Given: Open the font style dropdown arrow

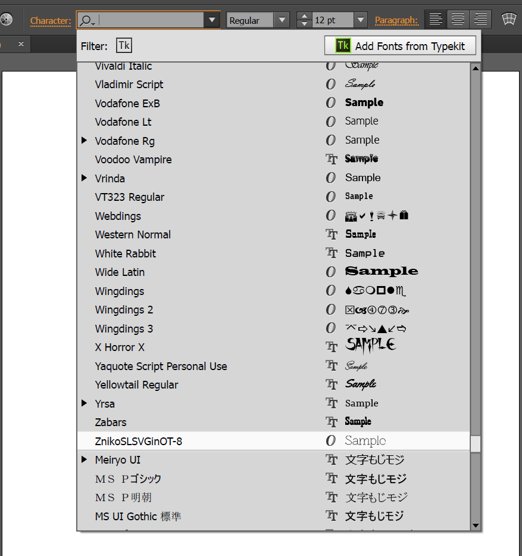Looking at the screenshot, I should coord(282,20).
